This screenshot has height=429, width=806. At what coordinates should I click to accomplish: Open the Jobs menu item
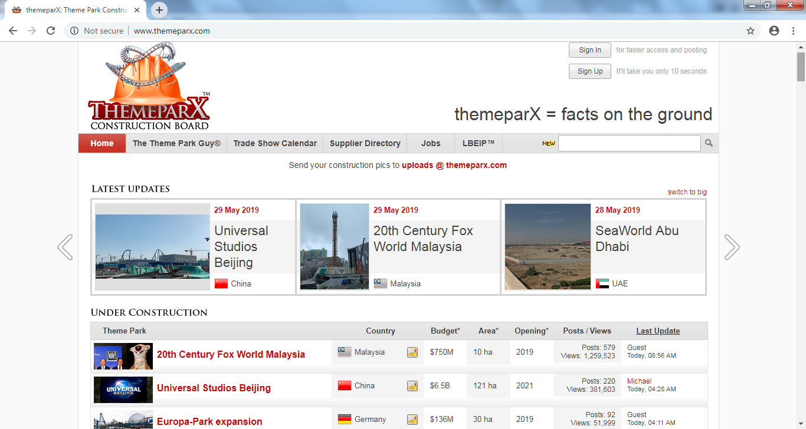pos(431,143)
